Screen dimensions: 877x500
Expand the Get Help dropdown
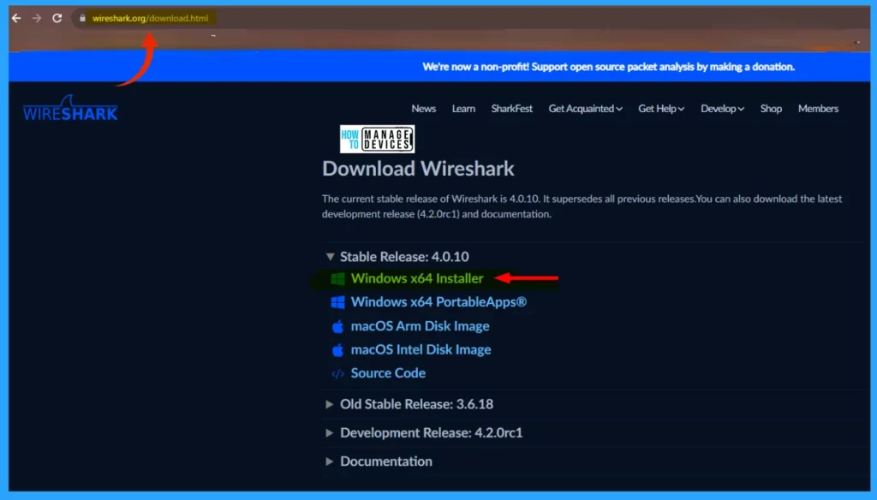click(x=661, y=109)
